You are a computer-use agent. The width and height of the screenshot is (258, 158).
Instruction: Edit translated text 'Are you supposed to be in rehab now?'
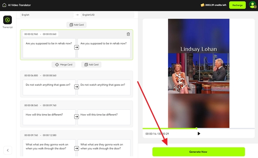104,43
